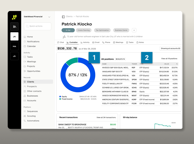Open the Home icon in the sidebar

[x=25, y=37]
